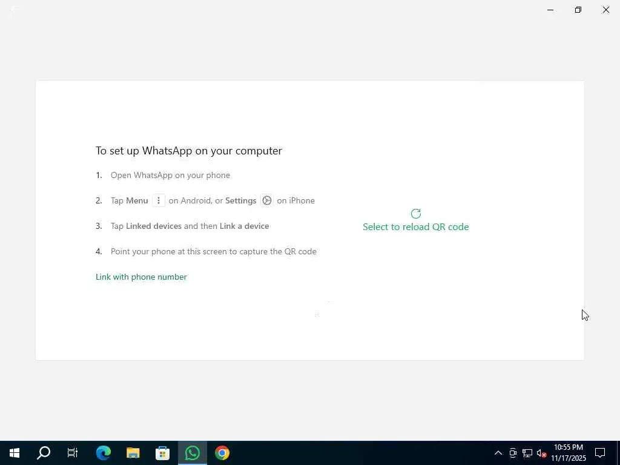Minimize the WhatsApp window
The width and height of the screenshot is (620, 465).
tap(550, 10)
